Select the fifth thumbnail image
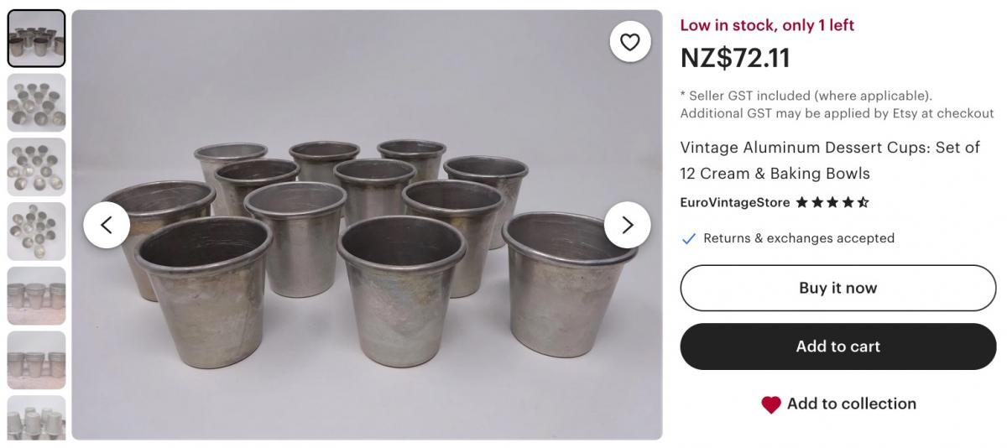The height and width of the screenshot is (448, 1007). (x=36, y=295)
